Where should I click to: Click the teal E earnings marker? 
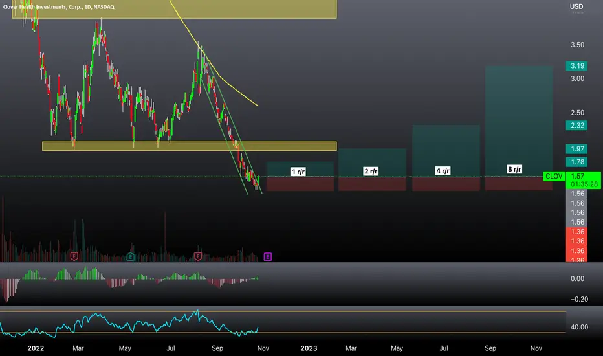(130, 257)
